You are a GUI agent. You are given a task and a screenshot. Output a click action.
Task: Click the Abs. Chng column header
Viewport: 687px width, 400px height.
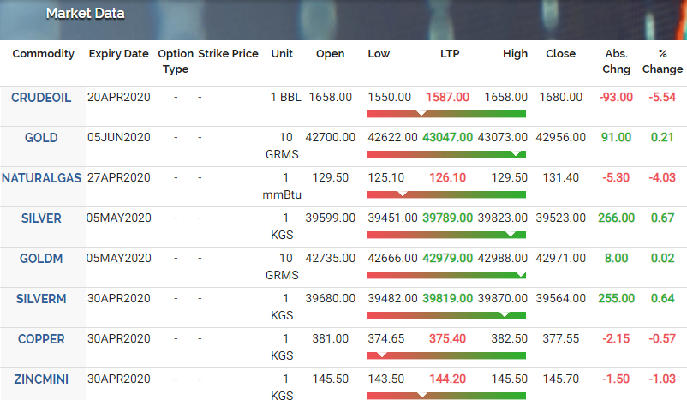(x=616, y=62)
